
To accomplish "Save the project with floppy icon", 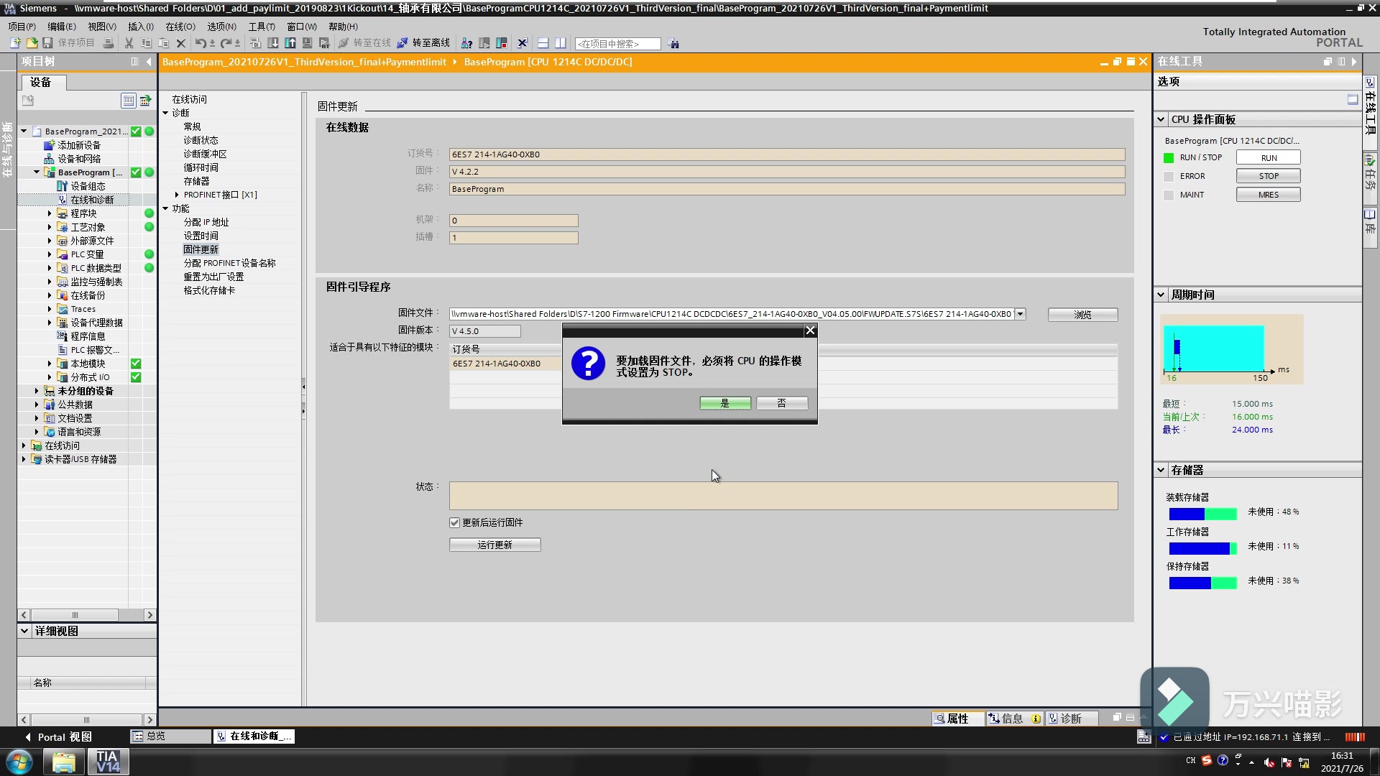I will click(x=47, y=43).
